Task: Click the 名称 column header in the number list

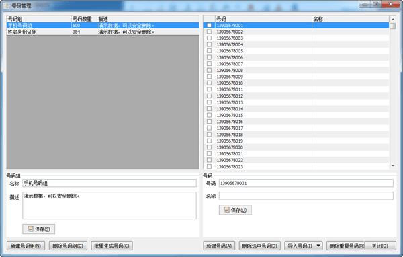Action: pos(351,19)
